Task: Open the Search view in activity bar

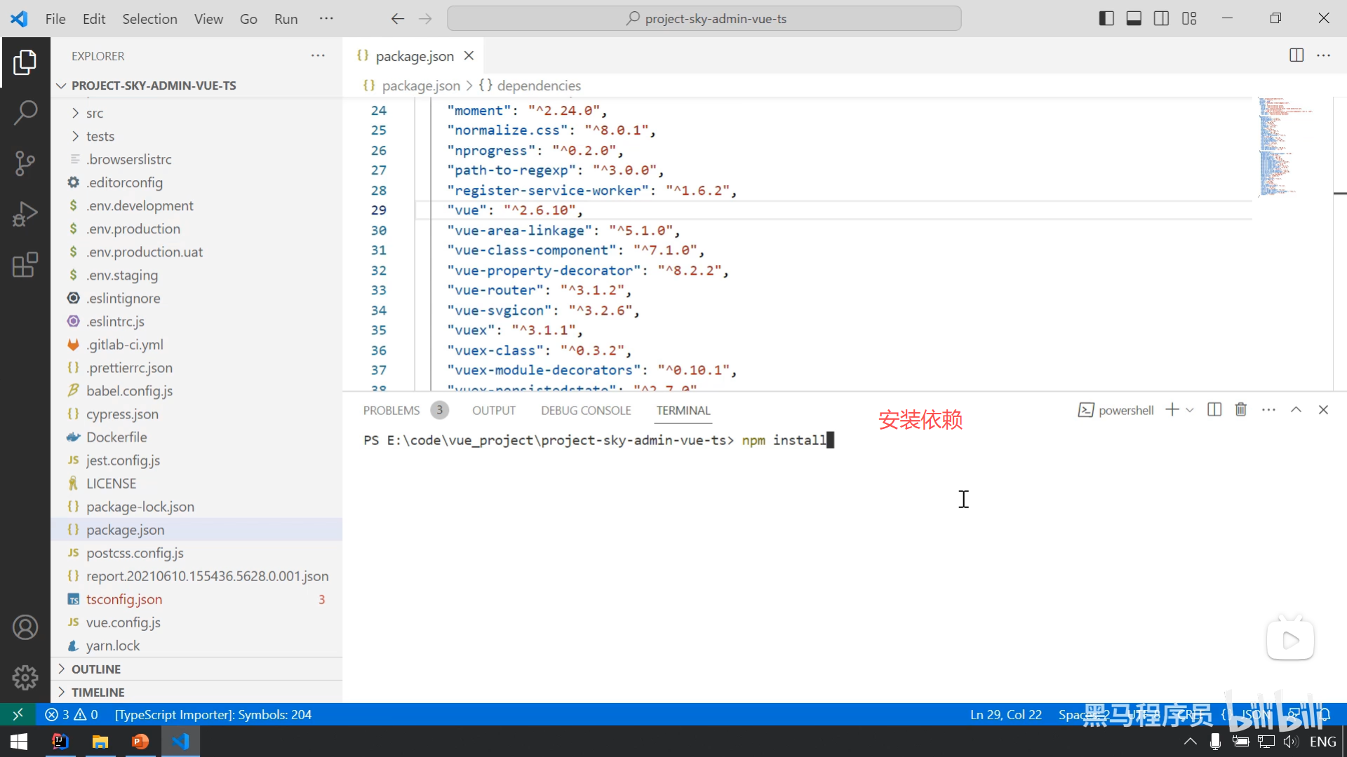Action: (25, 112)
